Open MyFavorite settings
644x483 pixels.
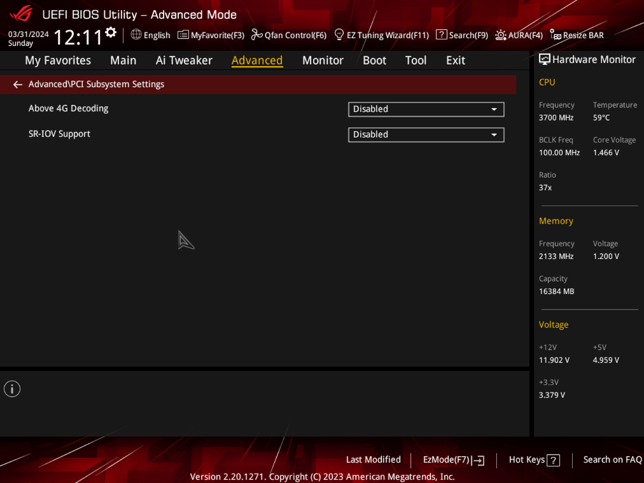point(211,35)
